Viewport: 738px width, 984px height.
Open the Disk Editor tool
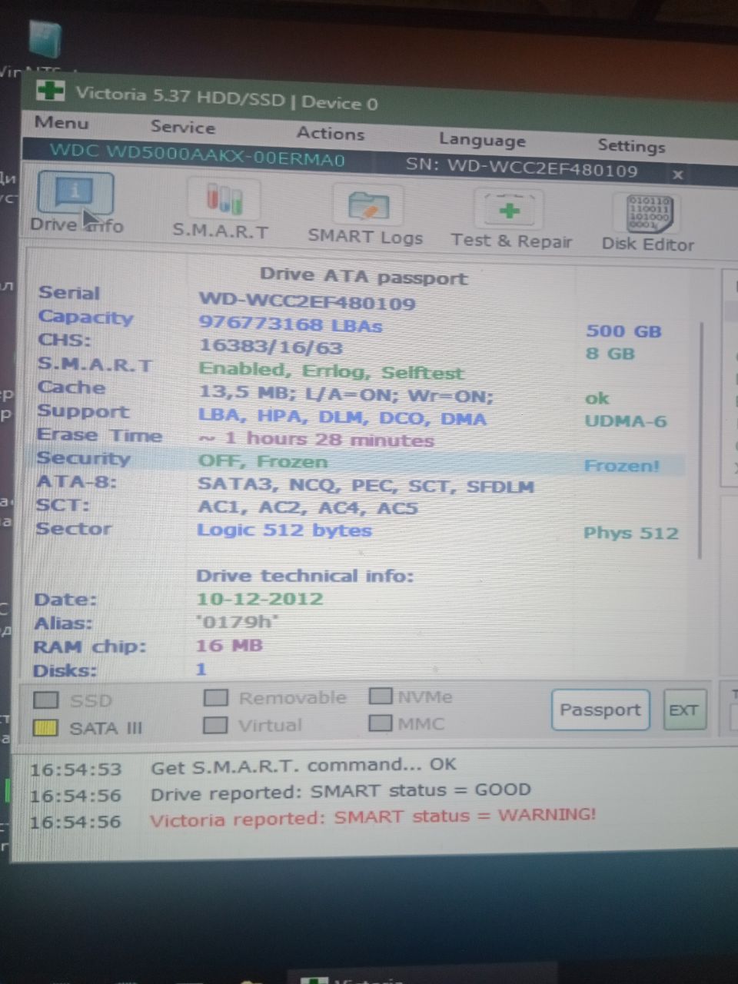pyautogui.click(x=650, y=213)
